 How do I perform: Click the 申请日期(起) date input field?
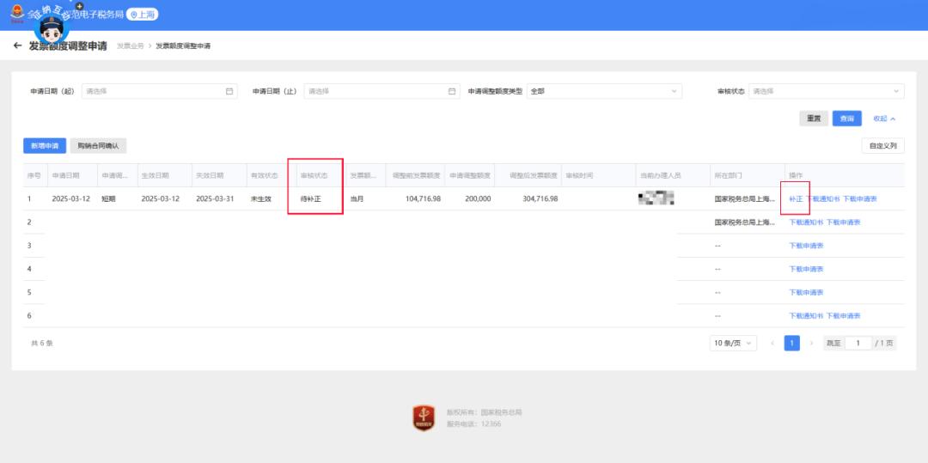tap(159, 92)
